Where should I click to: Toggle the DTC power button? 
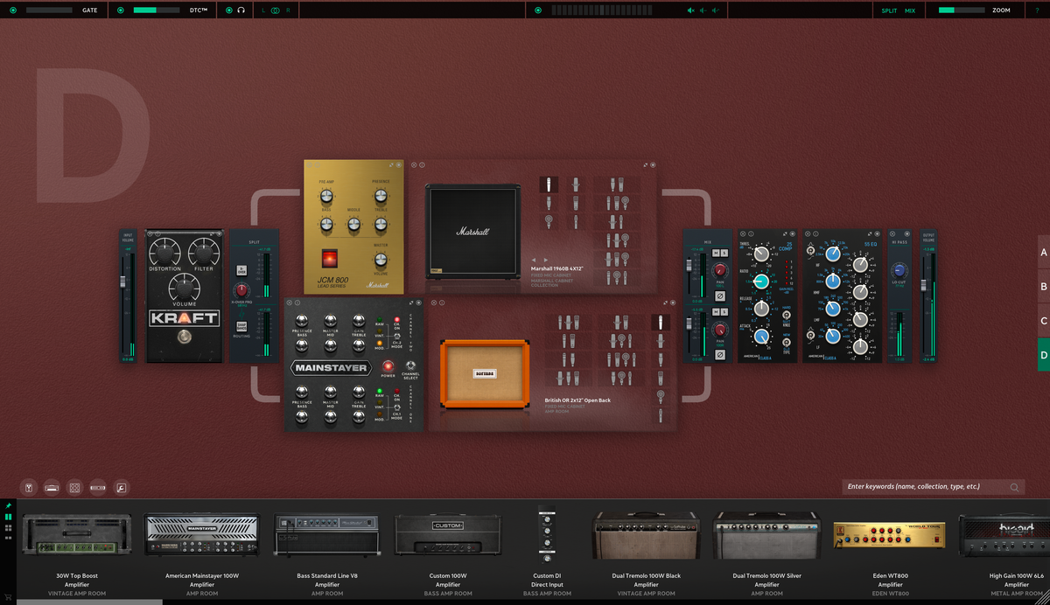[121, 10]
